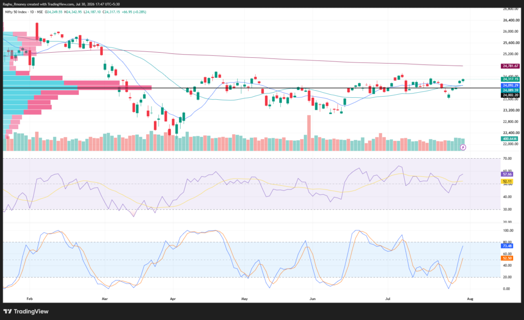Click the 23,200.00 price axis tick
524x320 pixels.
511,110
